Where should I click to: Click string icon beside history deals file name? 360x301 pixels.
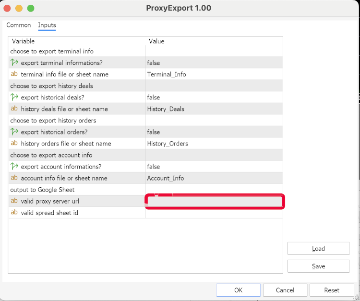point(14,108)
